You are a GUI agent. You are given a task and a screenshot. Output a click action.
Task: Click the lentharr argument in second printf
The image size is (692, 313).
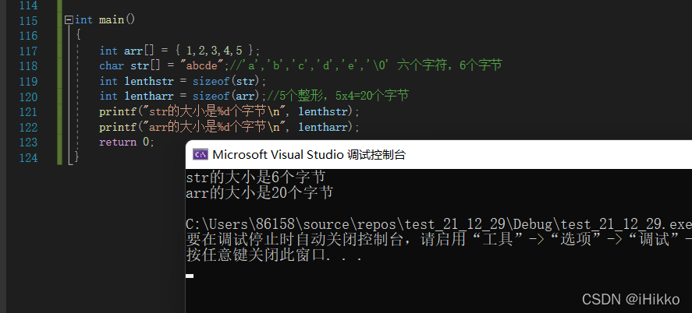325,127
